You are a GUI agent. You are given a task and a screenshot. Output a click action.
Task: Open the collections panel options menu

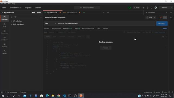pyautogui.click(x=41, y=17)
